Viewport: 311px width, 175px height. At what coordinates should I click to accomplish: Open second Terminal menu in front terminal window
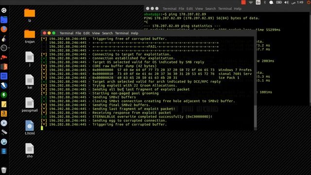122,33
